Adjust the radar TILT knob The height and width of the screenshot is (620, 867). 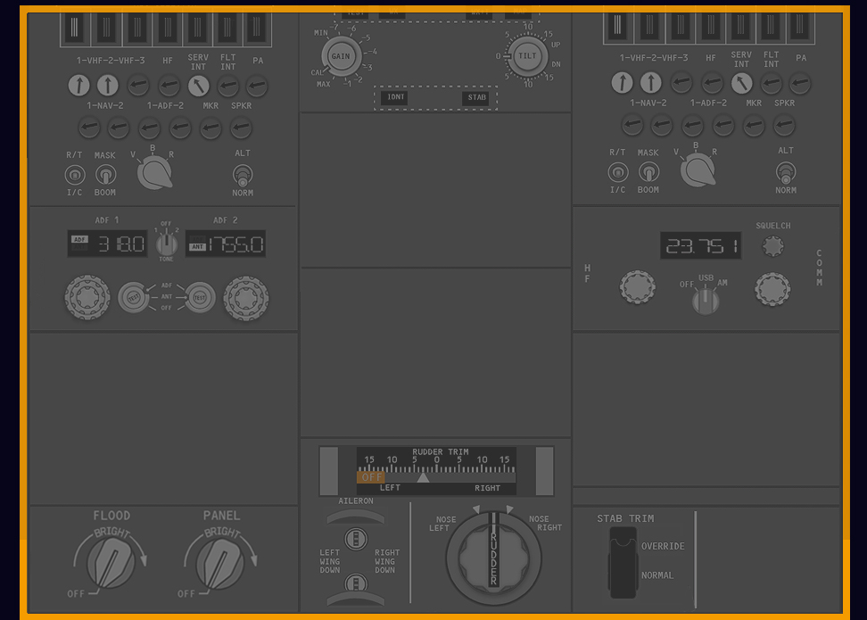pos(528,55)
